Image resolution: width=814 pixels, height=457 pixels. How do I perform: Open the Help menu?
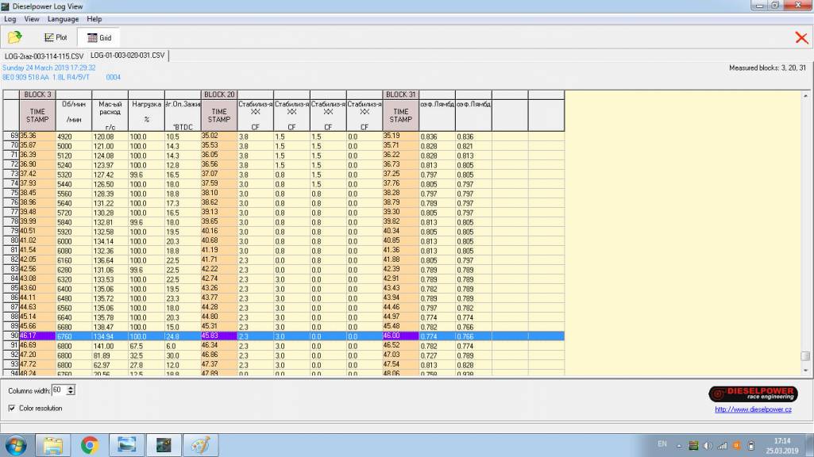point(94,18)
